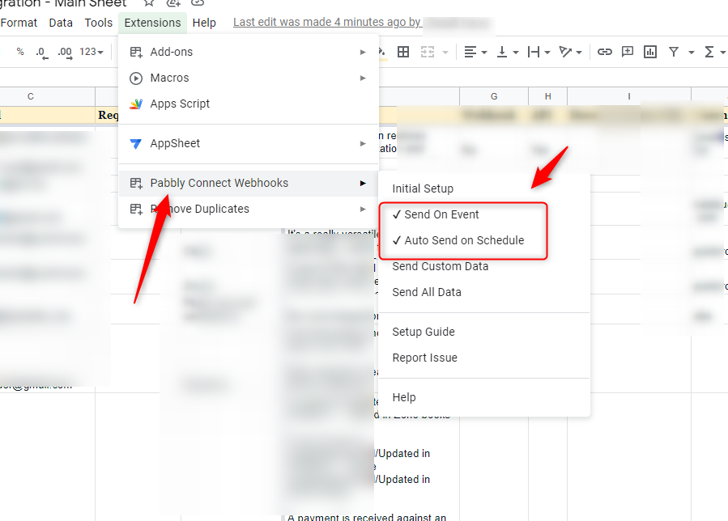The width and height of the screenshot is (728, 521).
Task: Expand the Add-ons submenu
Action: point(249,52)
